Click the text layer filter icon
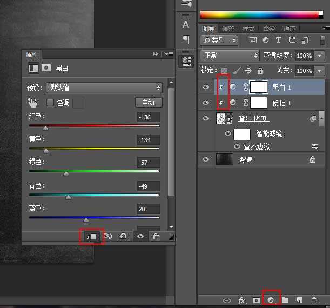 (x=279, y=41)
